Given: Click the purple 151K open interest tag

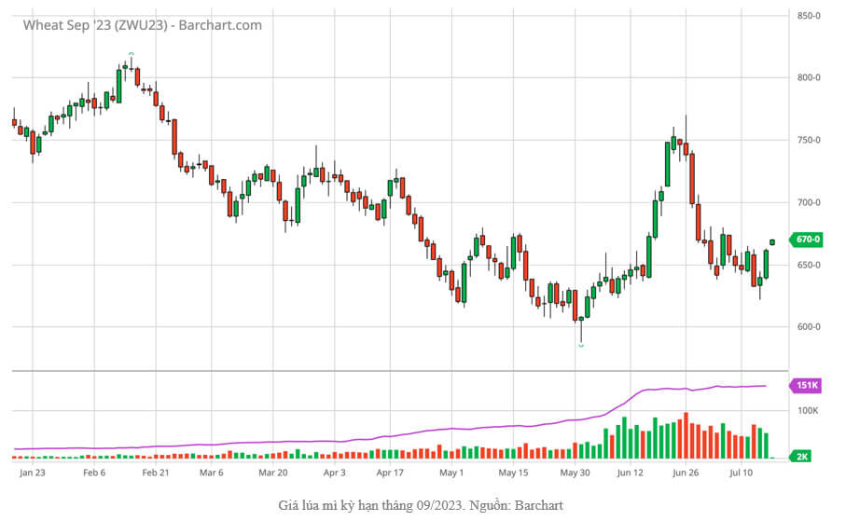Looking at the screenshot, I should [806, 385].
